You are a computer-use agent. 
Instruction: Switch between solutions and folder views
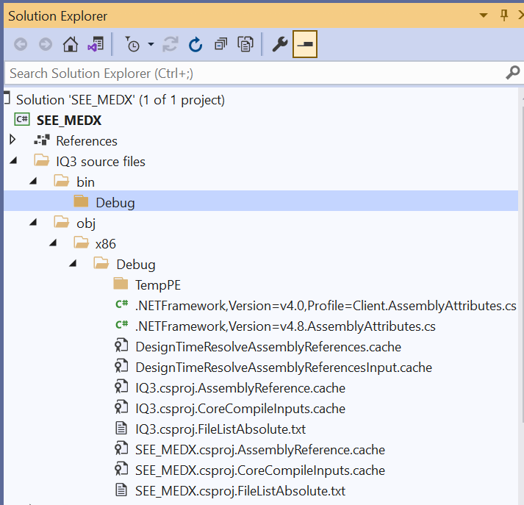(96, 44)
